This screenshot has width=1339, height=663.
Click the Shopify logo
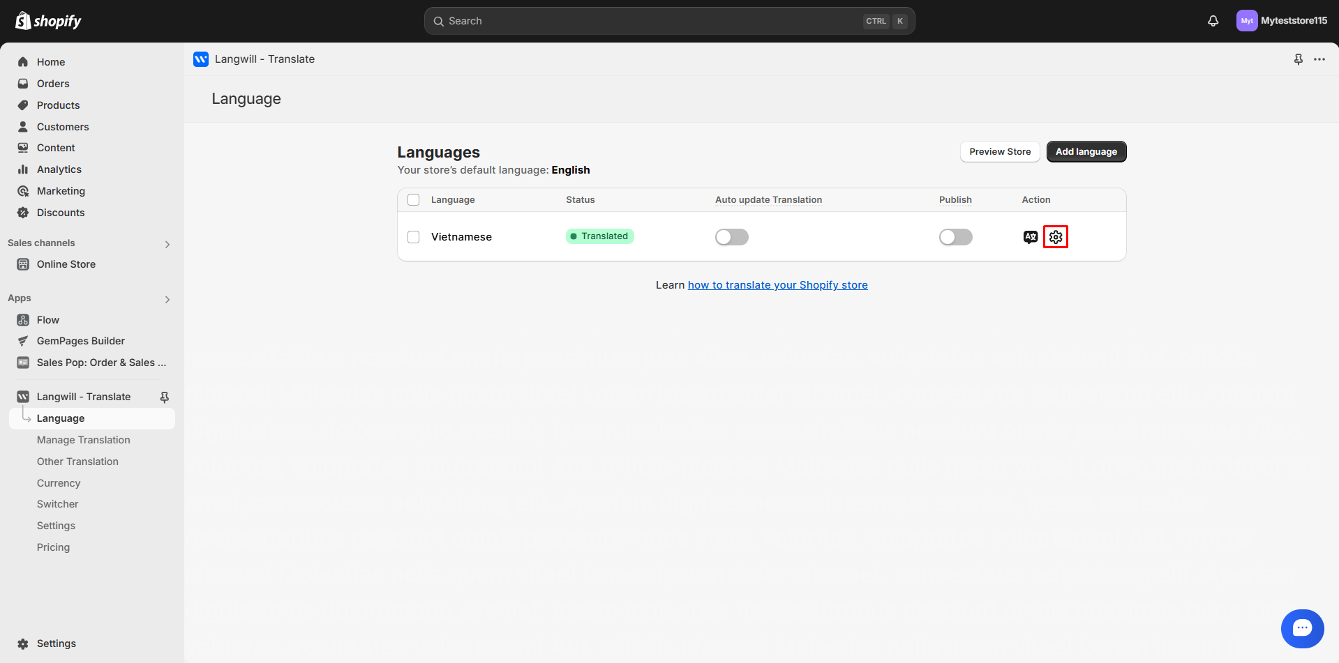pyautogui.click(x=48, y=21)
